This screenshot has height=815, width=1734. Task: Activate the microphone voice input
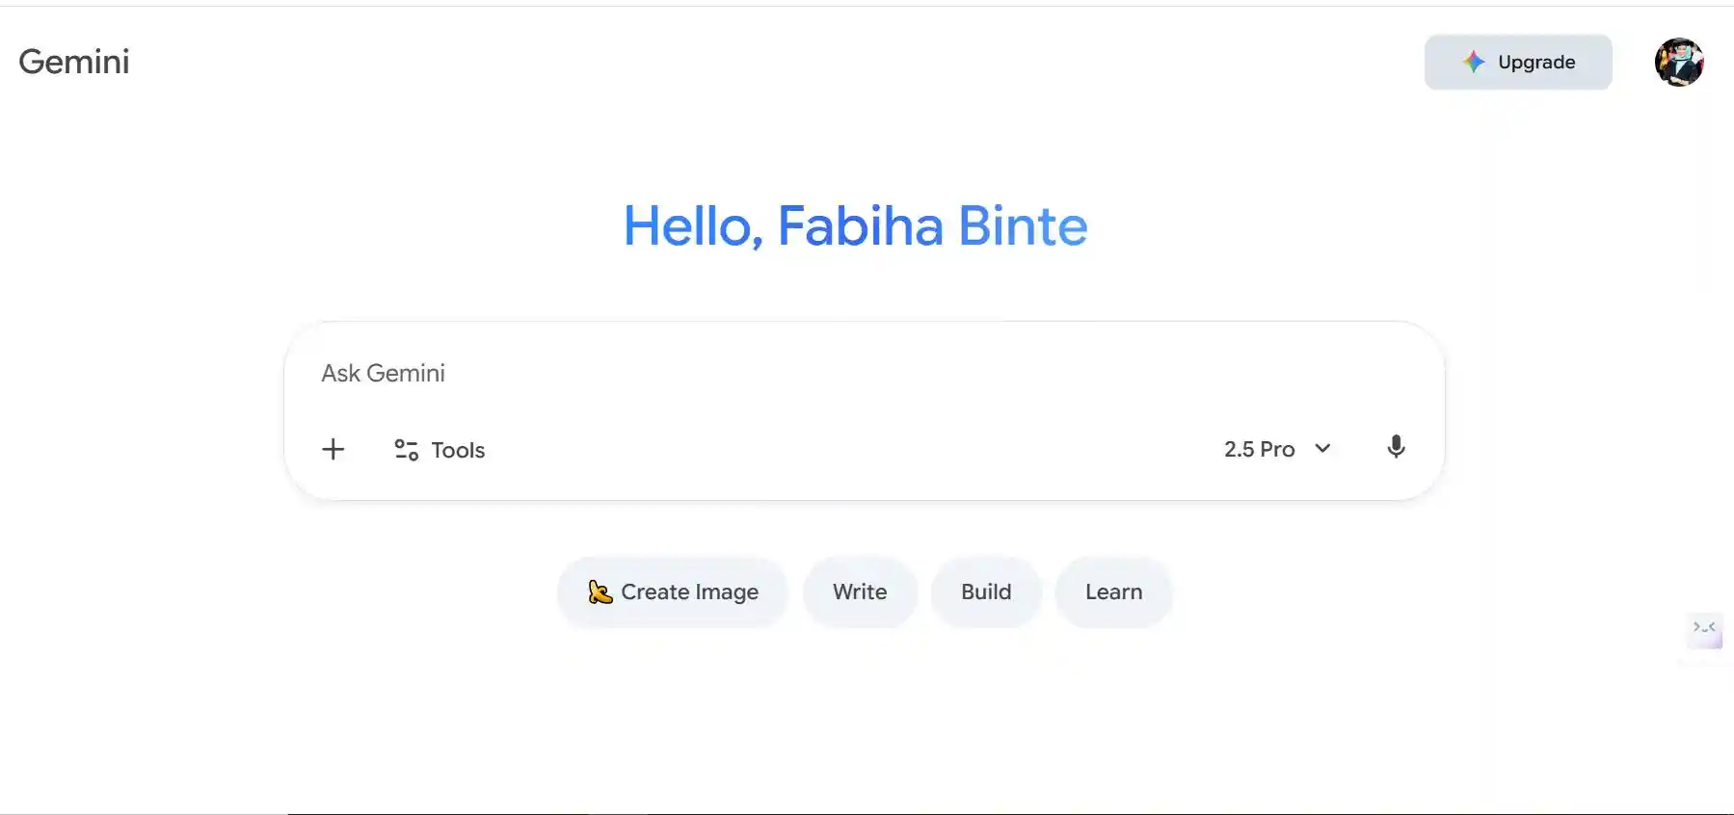tap(1395, 447)
